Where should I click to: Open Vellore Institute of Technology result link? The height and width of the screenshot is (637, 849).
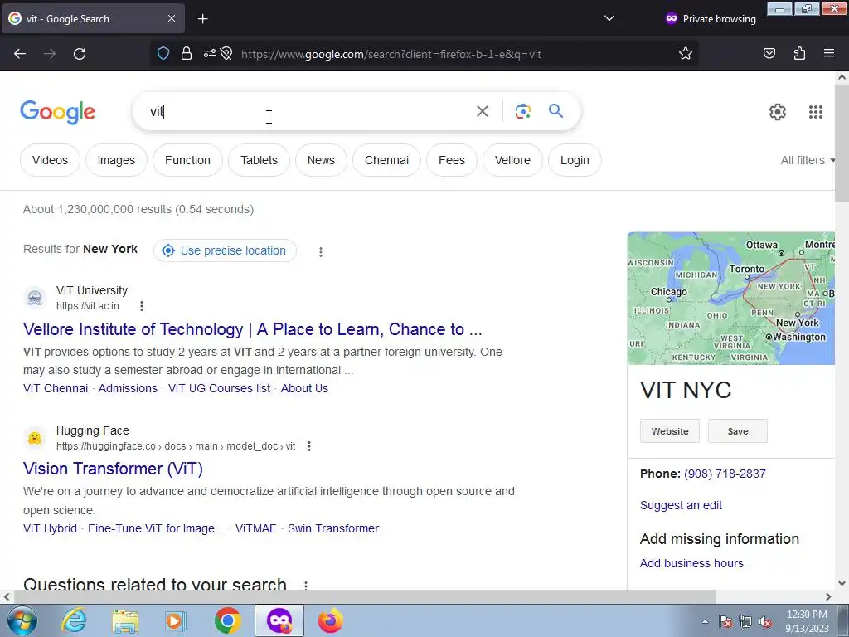click(252, 329)
